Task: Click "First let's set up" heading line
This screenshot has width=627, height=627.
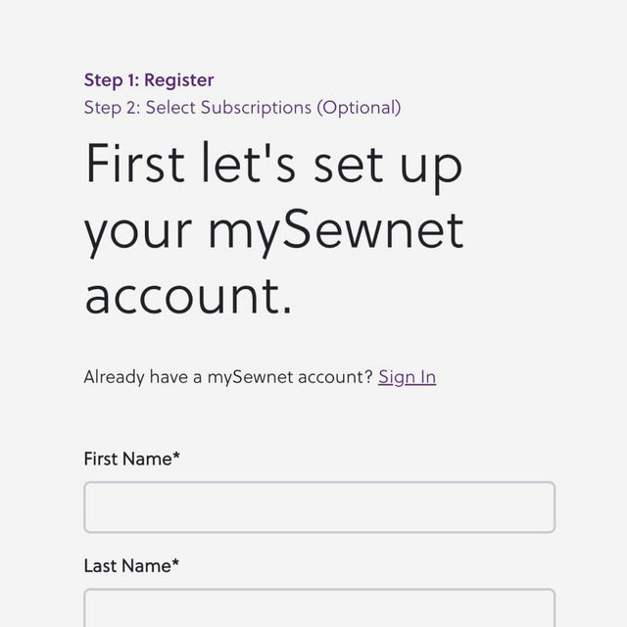Action: click(274, 164)
